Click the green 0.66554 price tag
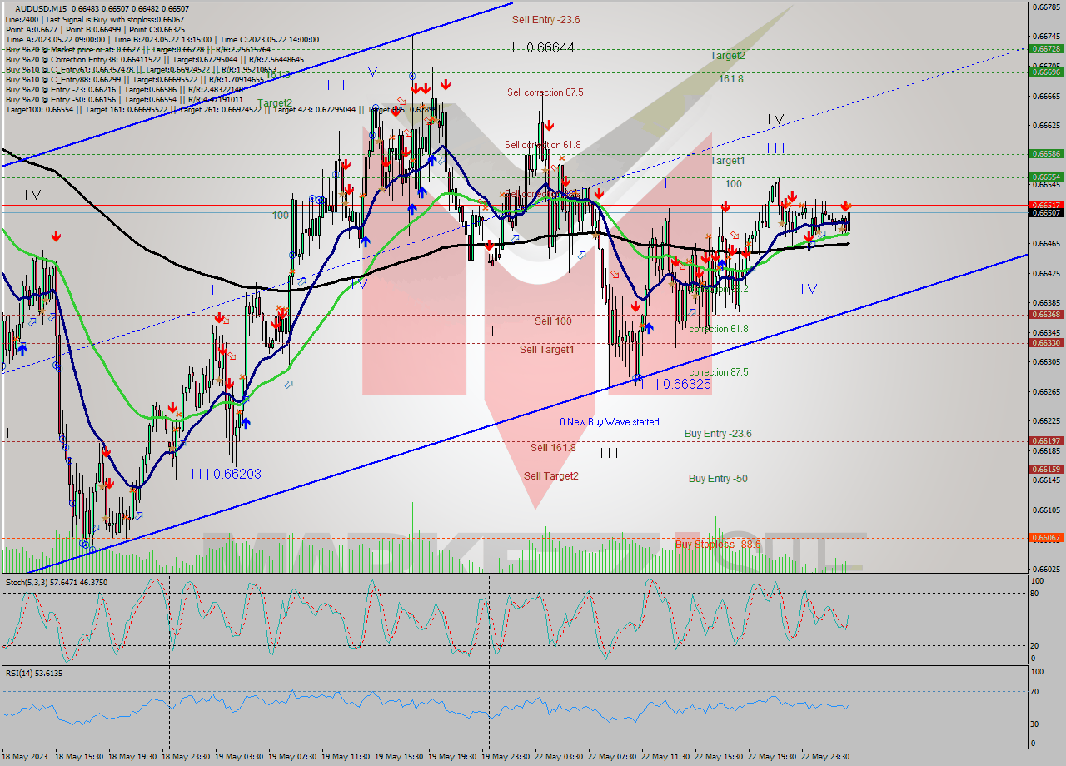1066x766 pixels. click(x=1046, y=177)
